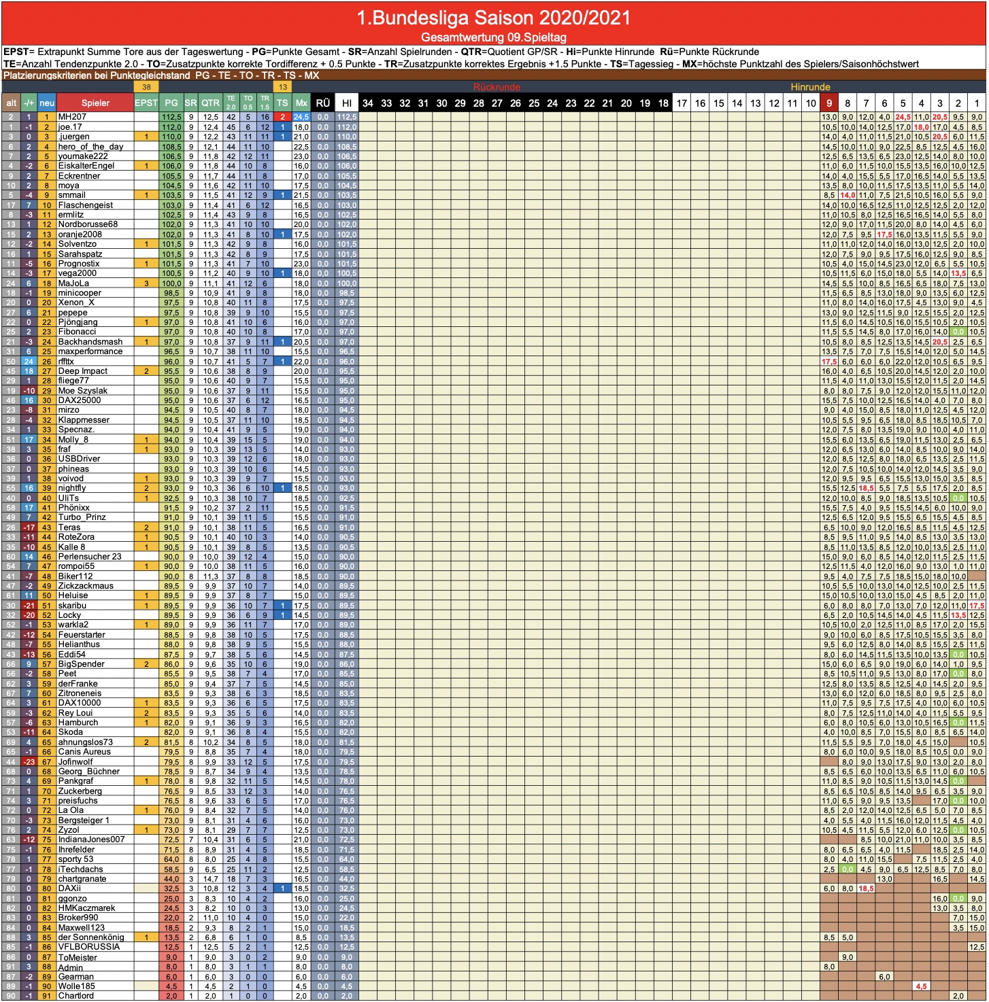The image size is (989, 1002).
Task: Select player name 'BigSpender'
Action: 82,664
